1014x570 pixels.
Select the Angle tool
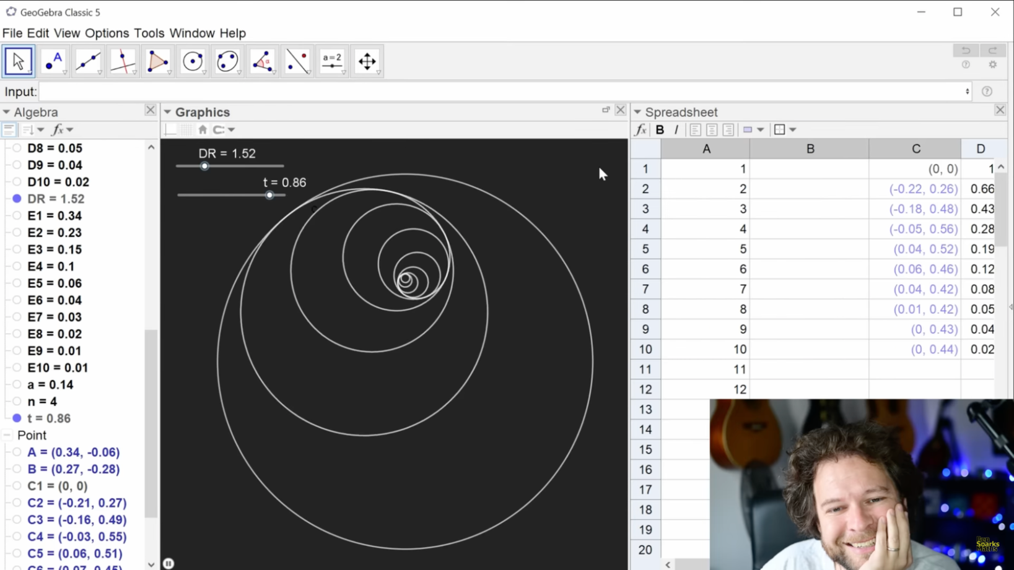[x=263, y=61]
